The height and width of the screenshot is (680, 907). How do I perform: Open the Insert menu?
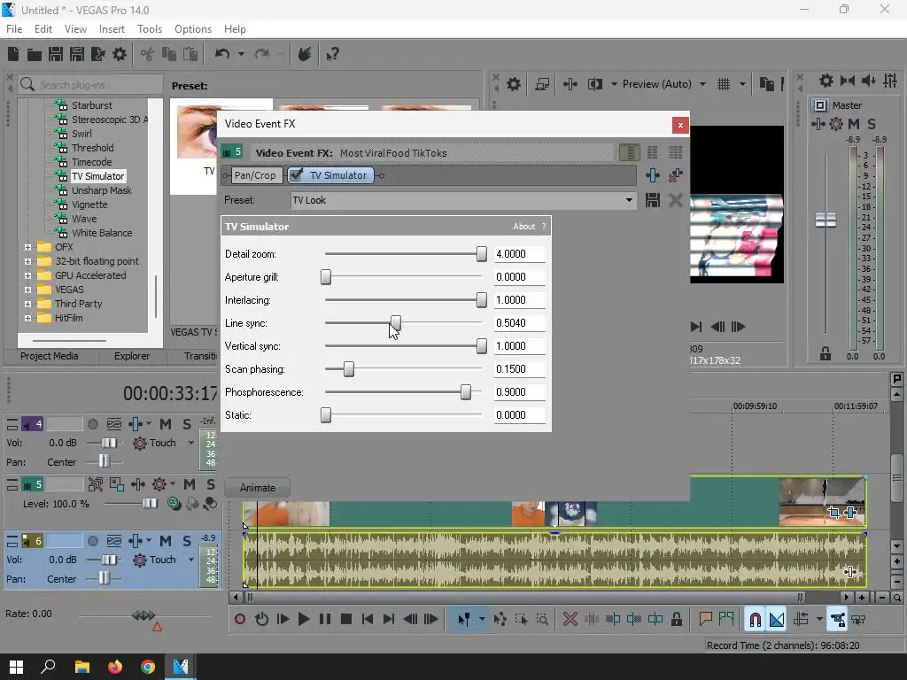click(x=112, y=29)
